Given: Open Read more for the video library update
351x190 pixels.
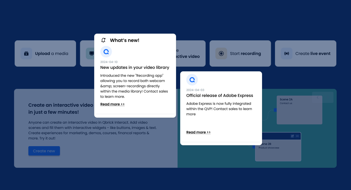Looking at the screenshot, I should pos(112,104).
